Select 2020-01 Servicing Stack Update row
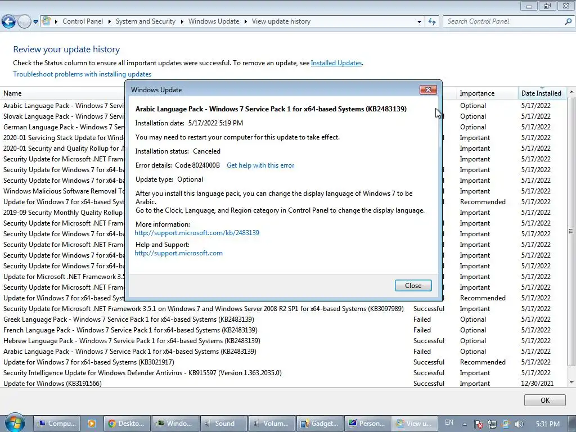The height and width of the screenshot is (432, 576). 62,137
